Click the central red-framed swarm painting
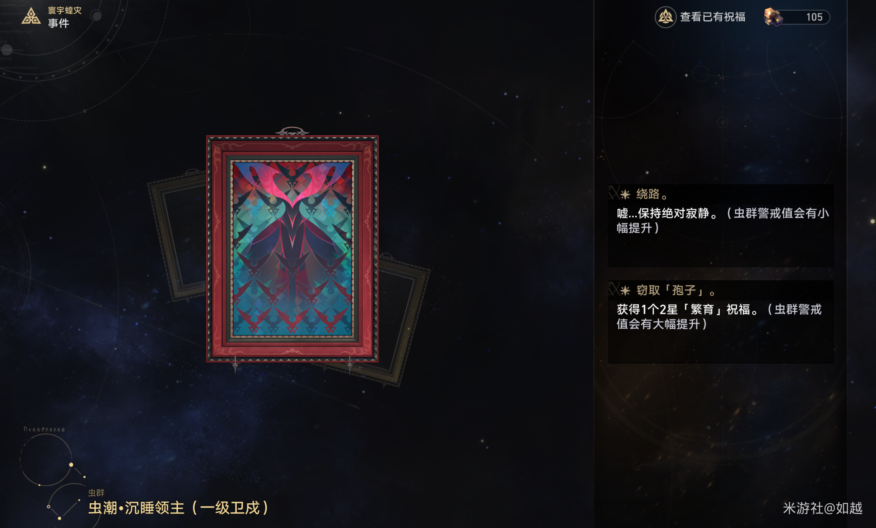The width and height of the screenshot is (876, 528). (292, 249)
